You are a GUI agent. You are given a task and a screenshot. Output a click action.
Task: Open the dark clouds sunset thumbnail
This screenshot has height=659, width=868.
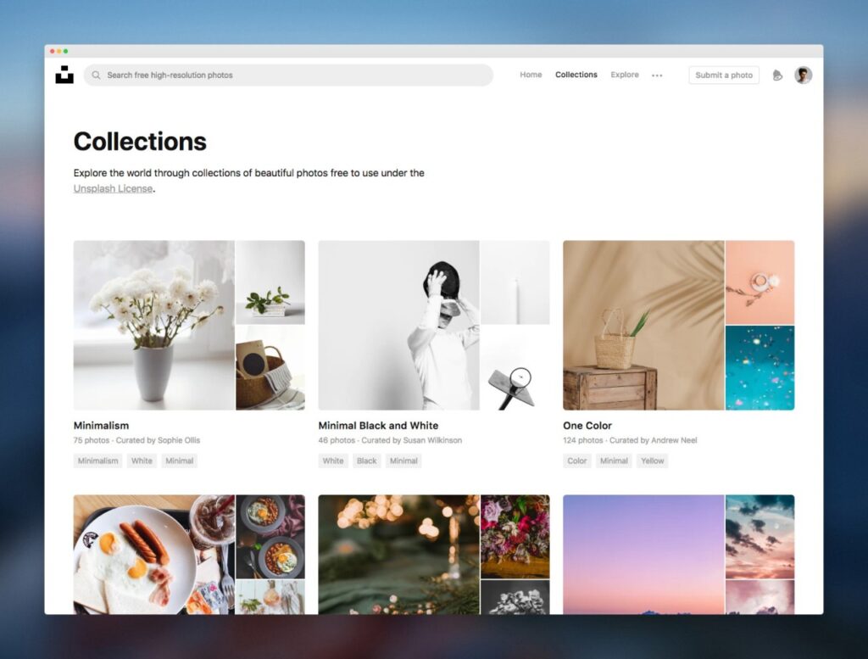760,537
